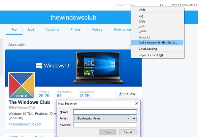Click the Bookmarks Menu folder icon
This screenshot has height=137, width=198.
[76, 118]
